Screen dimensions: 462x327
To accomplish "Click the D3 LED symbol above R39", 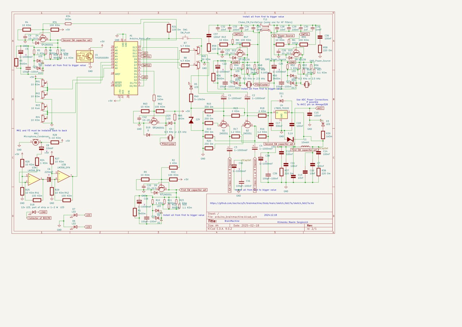I will click(323, 124).
